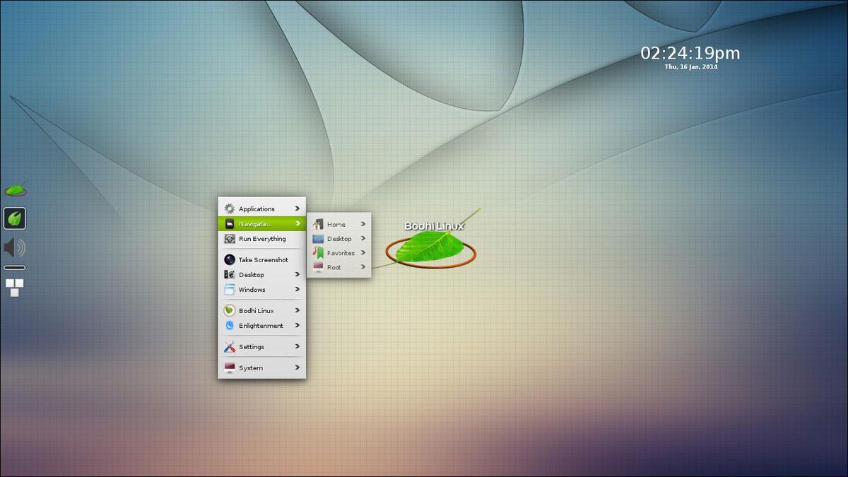848x477 pixels.
Task: Choose Run Everything from the menu
Action: click(262, 239)
